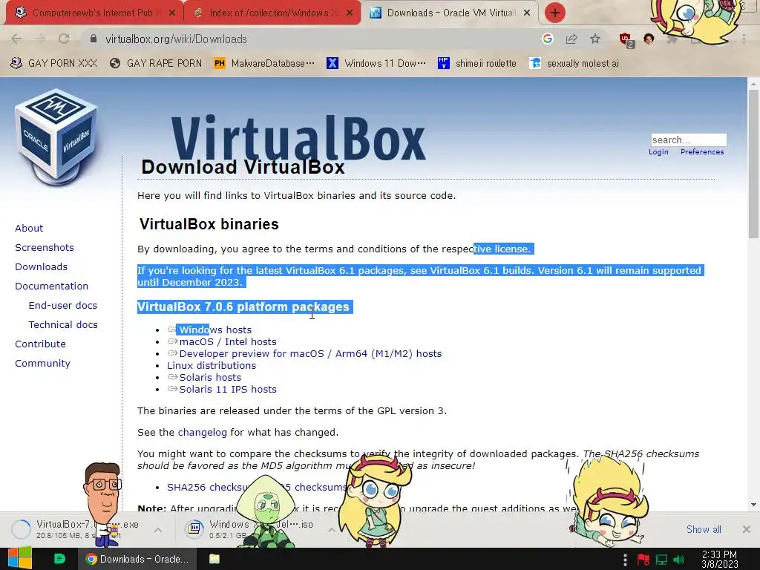Open the uBlock extension icon
760x570 pixels.
(x=626, y=39)
